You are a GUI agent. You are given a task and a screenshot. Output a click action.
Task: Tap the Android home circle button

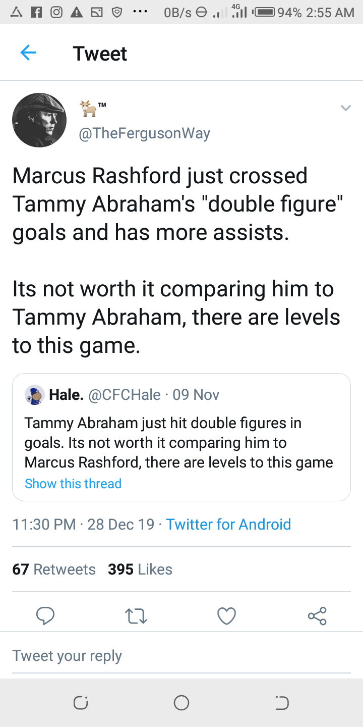pyautogui.click(x=181, y=703)
